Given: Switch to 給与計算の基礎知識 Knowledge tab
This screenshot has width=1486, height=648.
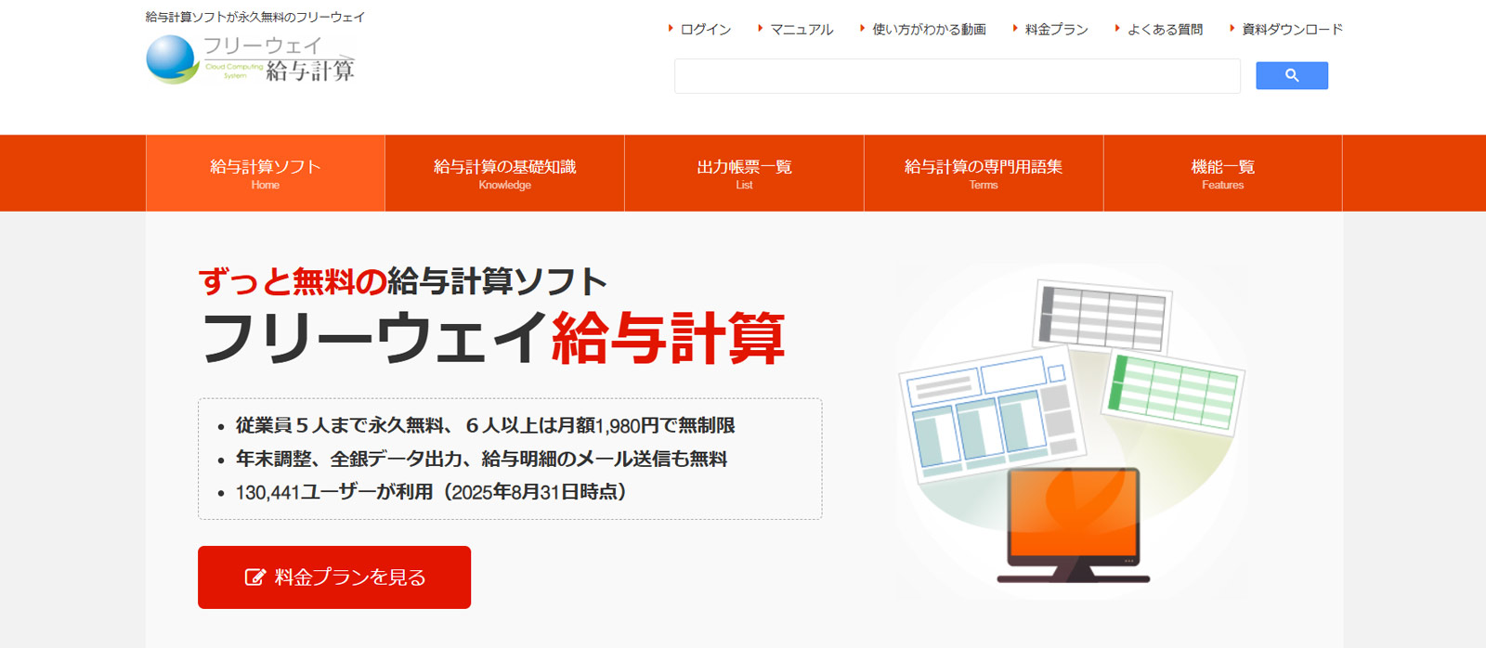Looking at the screenshot, I should tap(504, 173).
